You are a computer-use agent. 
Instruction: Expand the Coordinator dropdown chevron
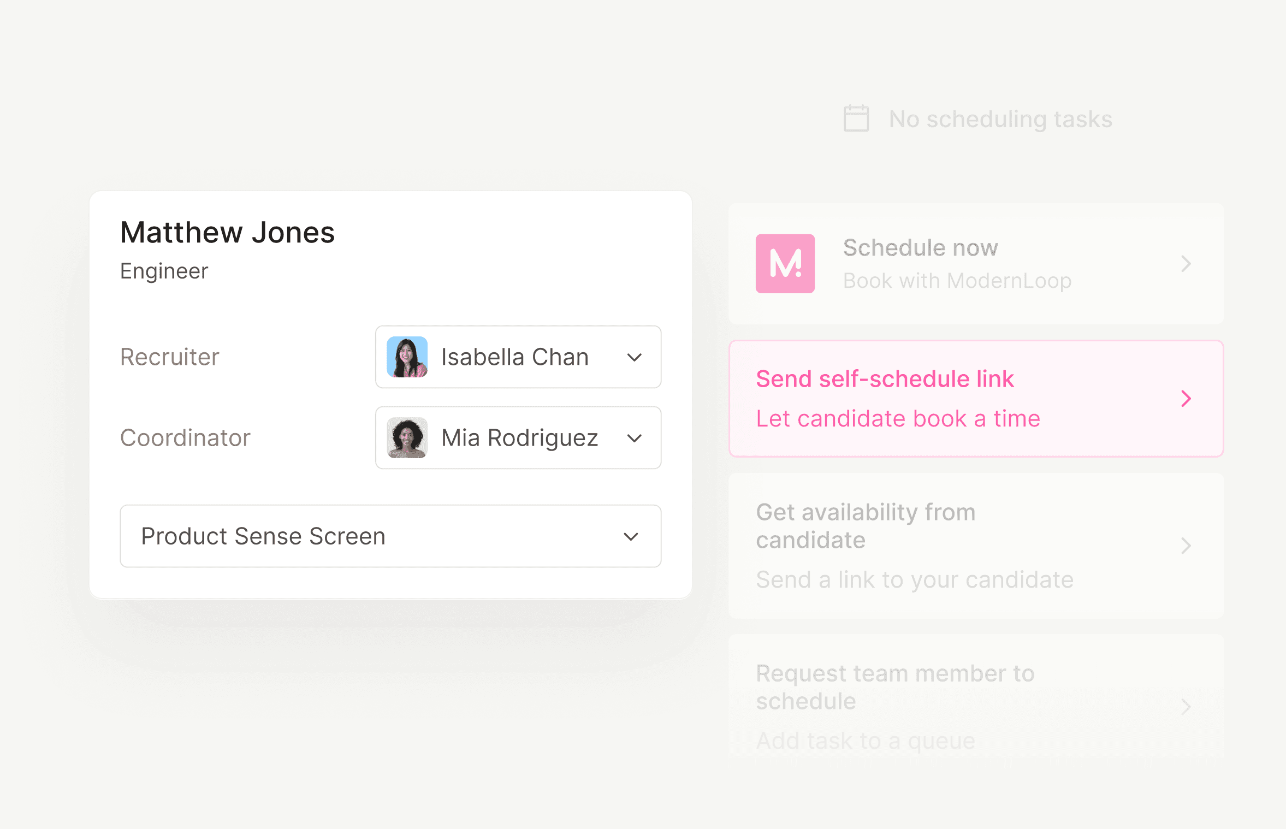click(x=634, y=439)
